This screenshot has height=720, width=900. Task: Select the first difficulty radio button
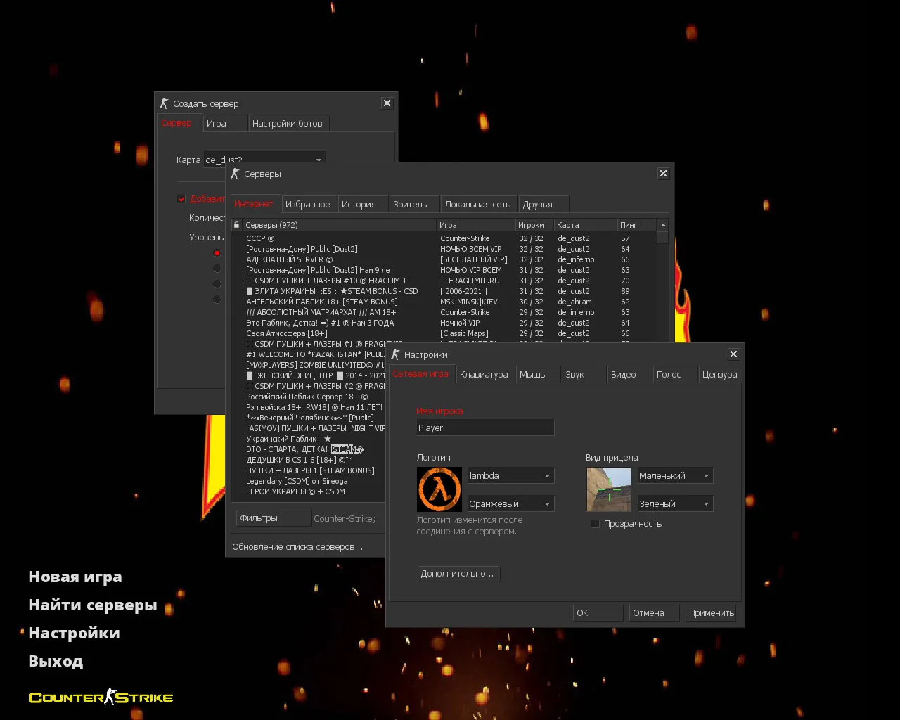[x=217, y=253]
